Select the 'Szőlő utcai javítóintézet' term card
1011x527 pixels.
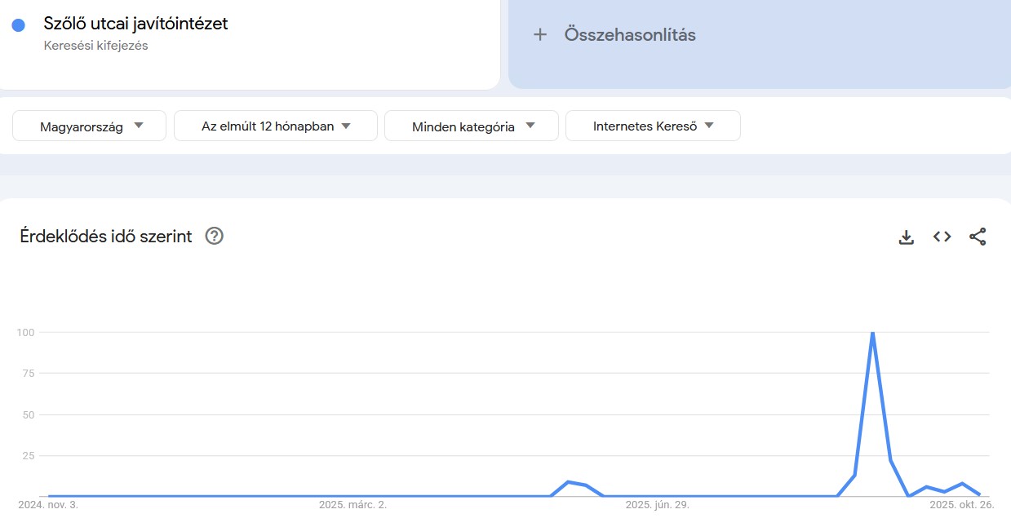(135, 24)
